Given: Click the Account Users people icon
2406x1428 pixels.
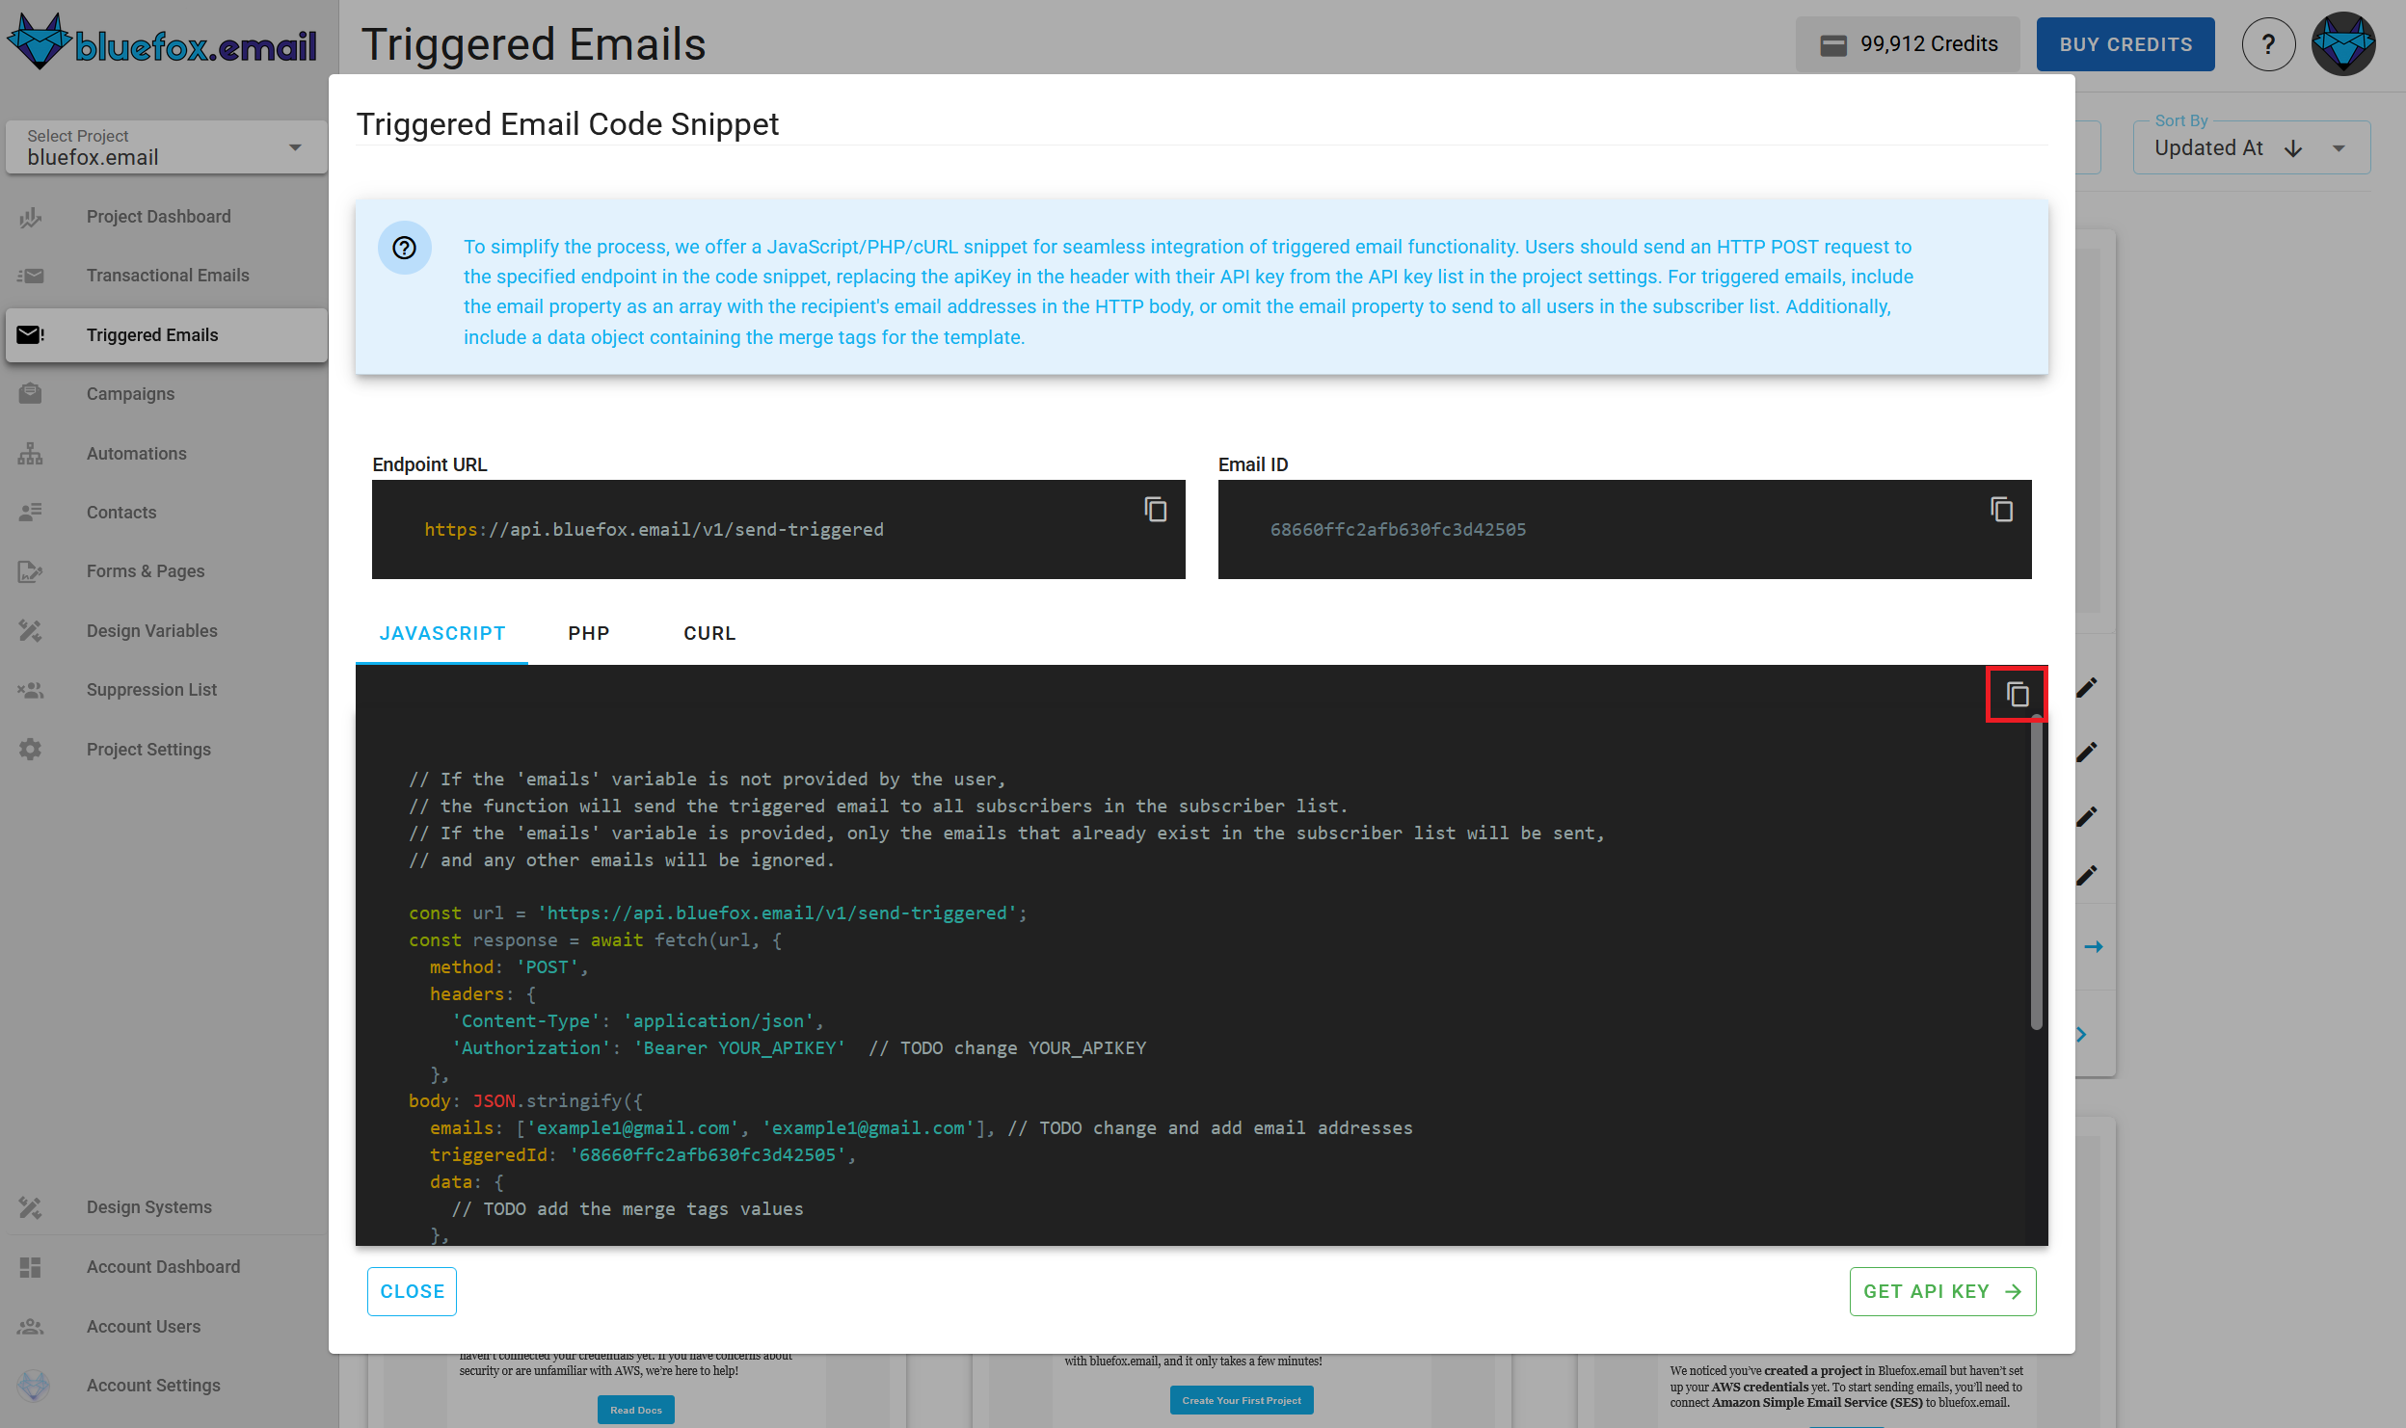Looking at the screenshot, I should [31, 1326].
